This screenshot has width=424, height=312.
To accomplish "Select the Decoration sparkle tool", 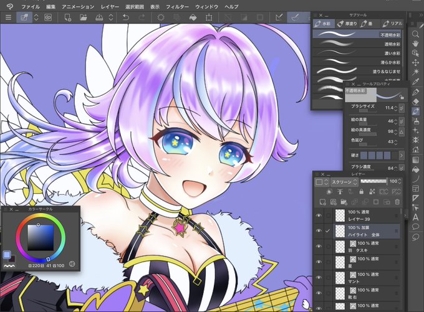I will pyautogui.click(x=416, y=130).
